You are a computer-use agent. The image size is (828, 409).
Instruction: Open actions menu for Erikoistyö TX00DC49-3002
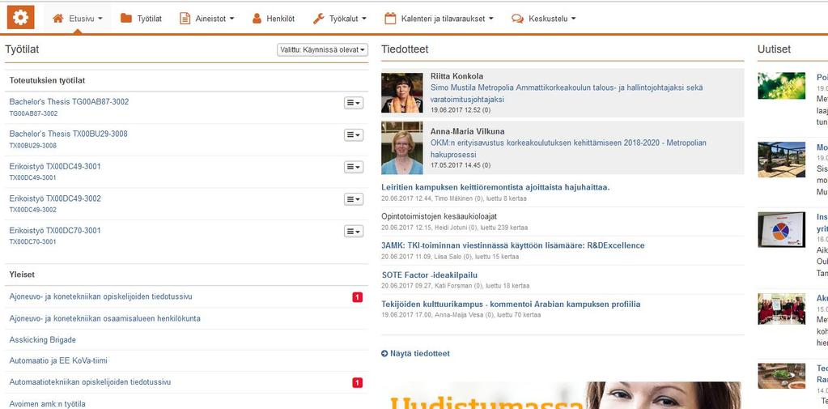(x=353, y=199)
